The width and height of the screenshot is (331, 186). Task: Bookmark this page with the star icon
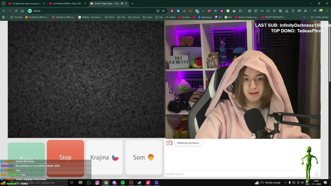[x=163, y=11]
